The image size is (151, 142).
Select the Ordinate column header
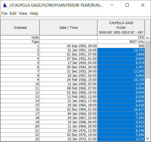(20, 28)
